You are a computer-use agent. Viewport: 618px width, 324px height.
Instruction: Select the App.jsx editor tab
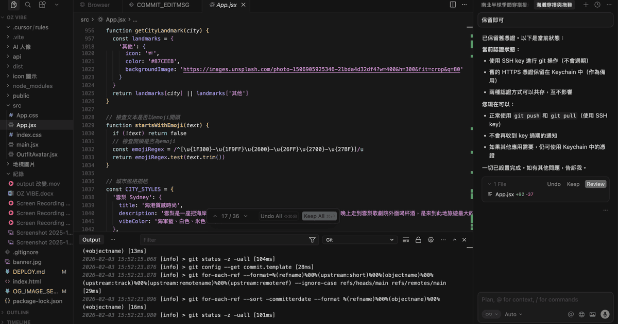(225, 5)
